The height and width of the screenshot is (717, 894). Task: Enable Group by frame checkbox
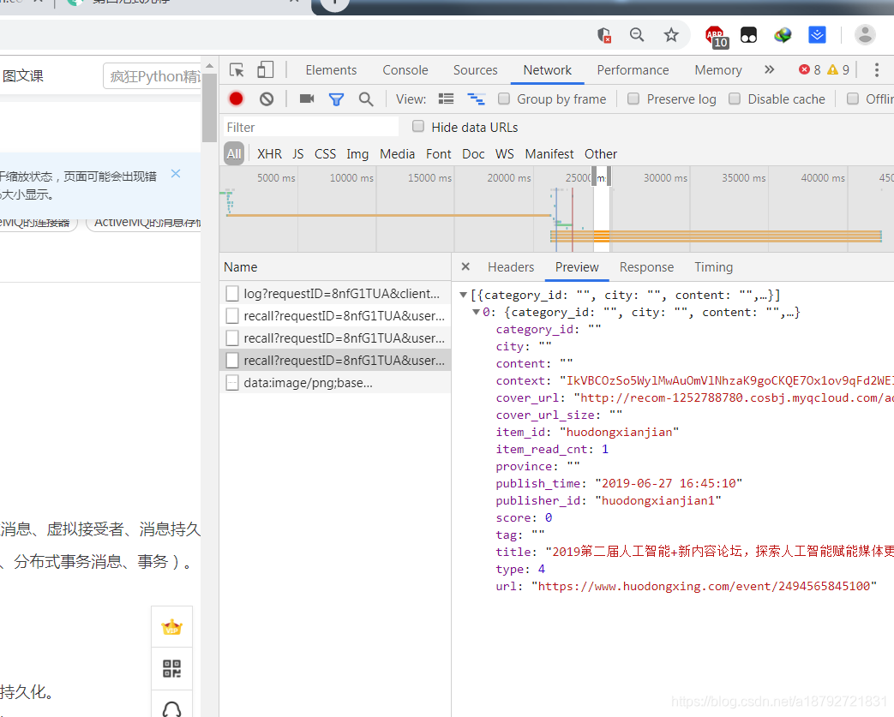click(504, 99)
